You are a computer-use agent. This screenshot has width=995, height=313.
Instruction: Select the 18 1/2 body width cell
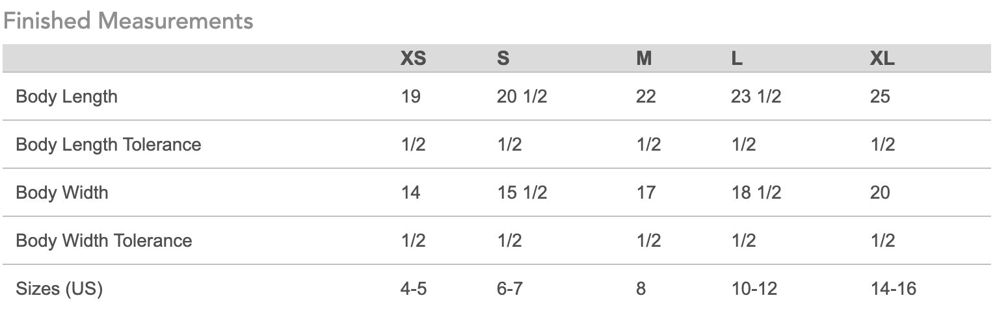(756, 192)
